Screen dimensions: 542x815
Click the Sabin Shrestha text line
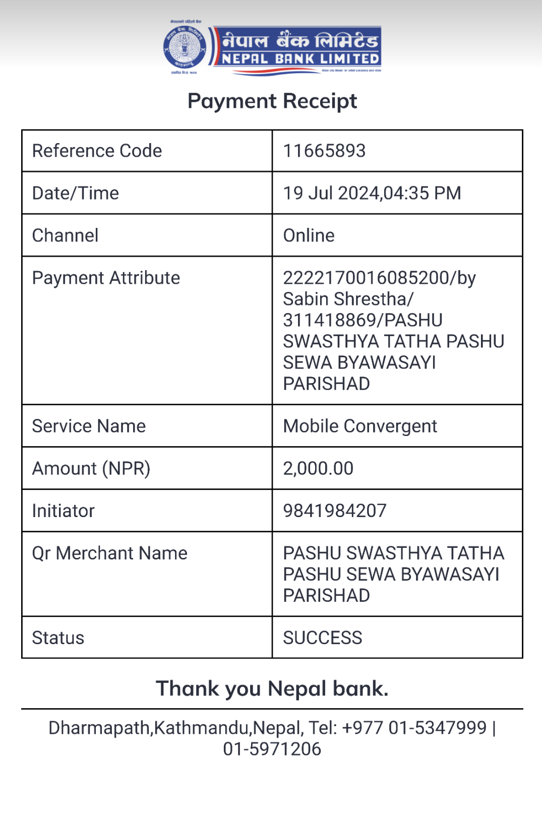pos(348,299)
